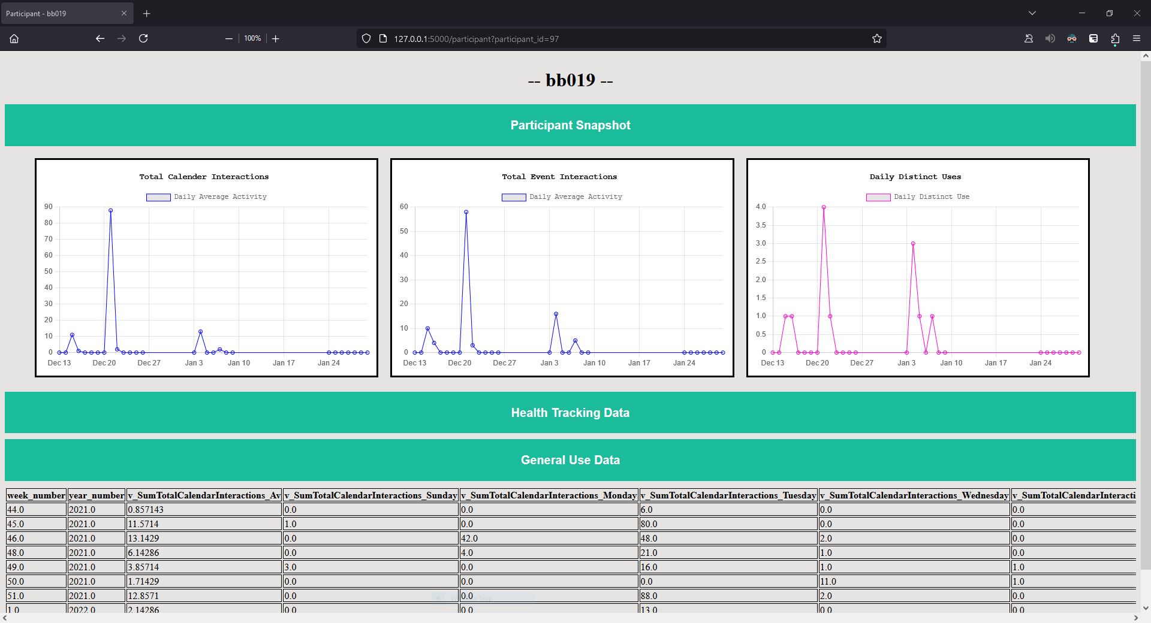The width and height of the screenshot is (1151, 623).
Task: Zoom in with the plus icon
Action: (276, 38)
